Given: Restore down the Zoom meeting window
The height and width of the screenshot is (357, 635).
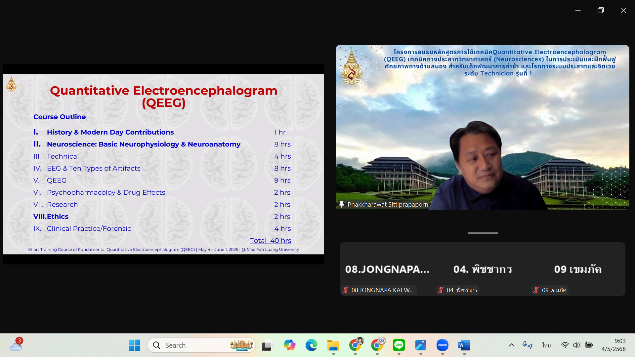Looking at the screenshot, I should click(601, 10).
